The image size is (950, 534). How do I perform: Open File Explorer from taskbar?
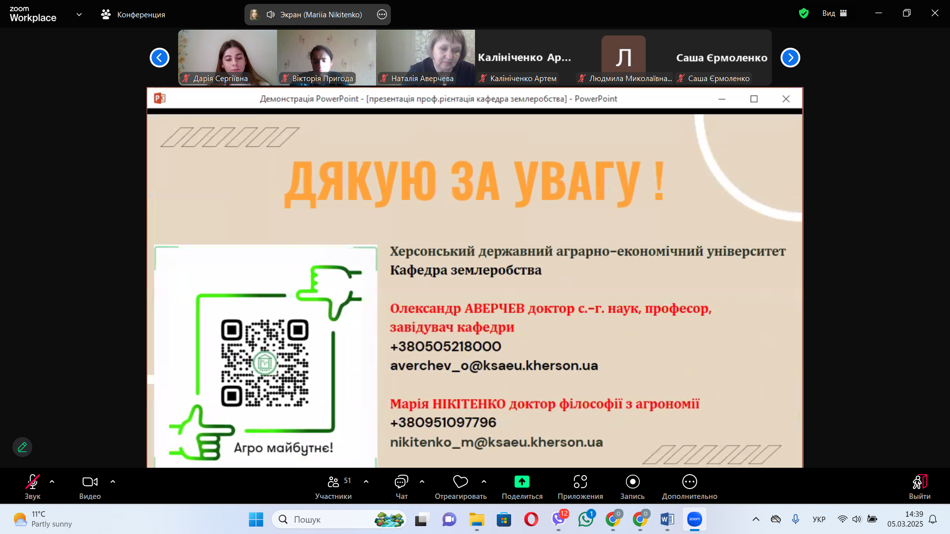point(477,519)
